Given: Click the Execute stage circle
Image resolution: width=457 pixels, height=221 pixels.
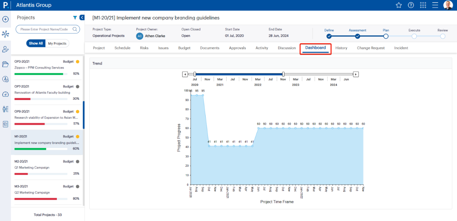Looking at the screenshot, I should pyautogui.click(x=414, y=36).
